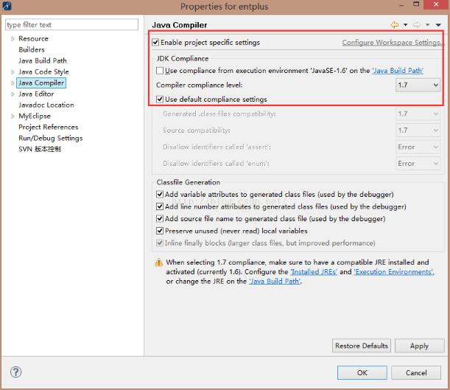Click the MyEclipse application icon in title bar
This screenshot has width=450, height=390.
[7, 6]
